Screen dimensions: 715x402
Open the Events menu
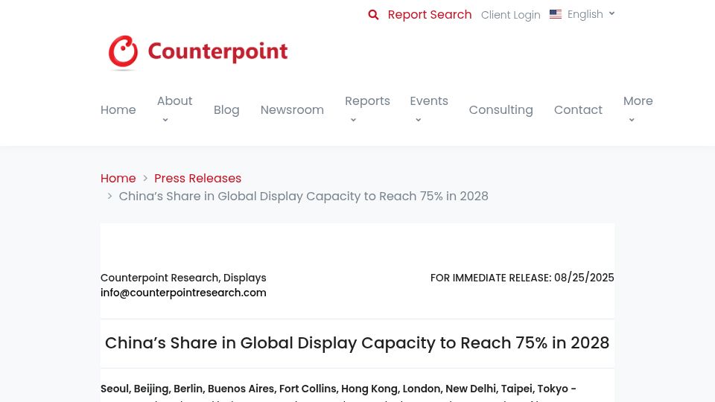429,100
